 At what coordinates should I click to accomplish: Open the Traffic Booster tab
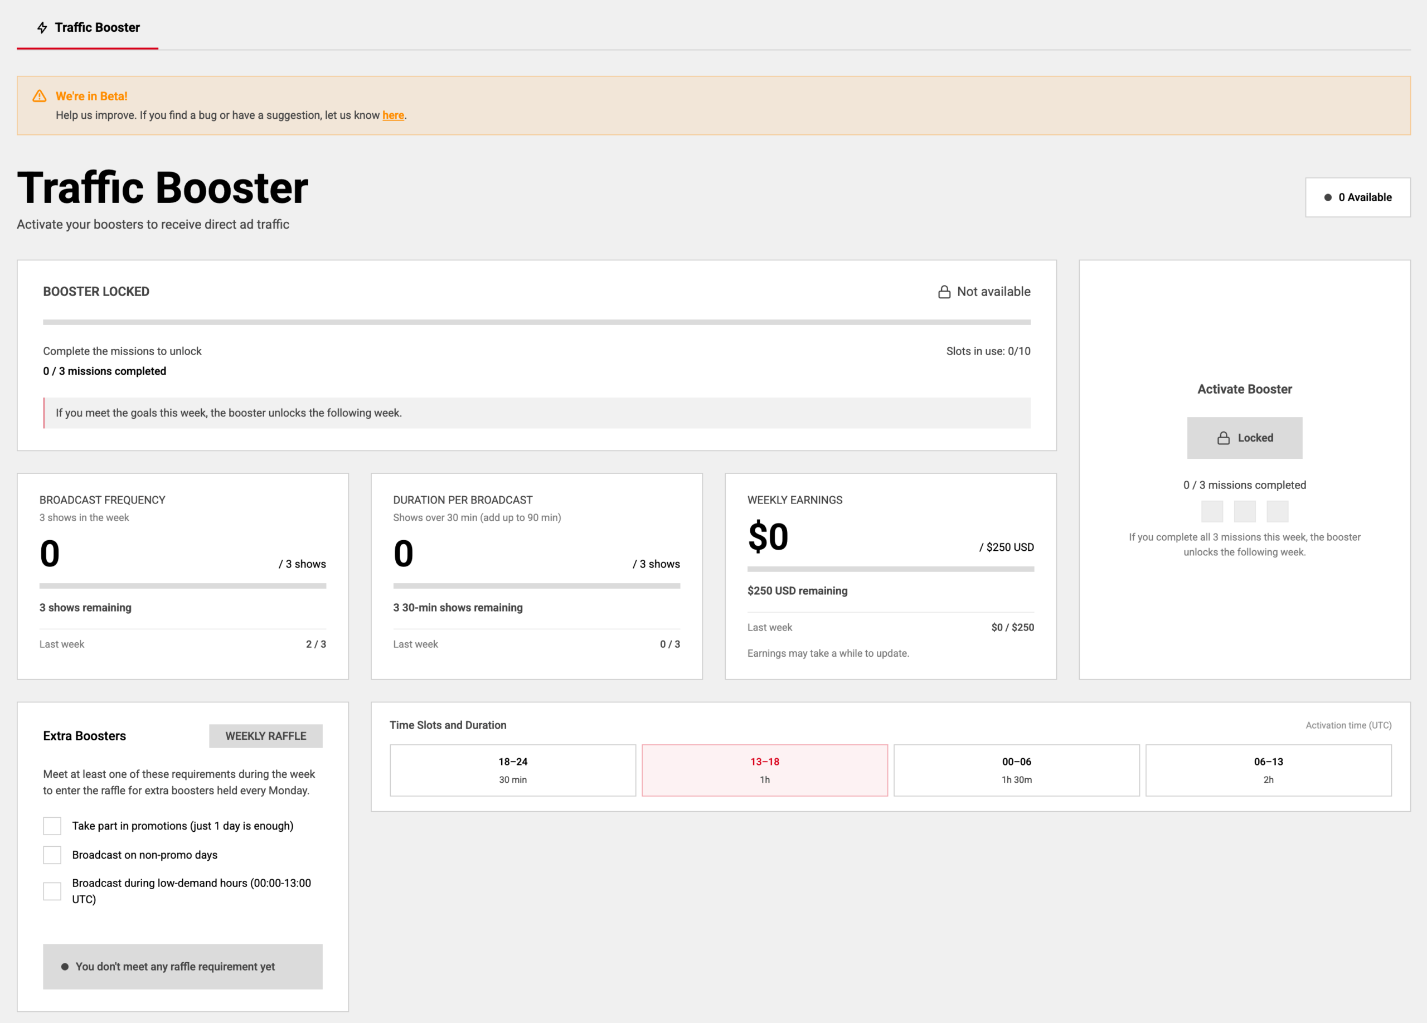(88, 28)
